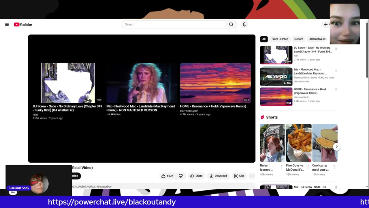Click the Share button

pos(196,176)
